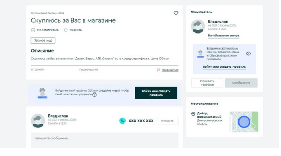Click the Частное лицо tag

tap(43, 40)
